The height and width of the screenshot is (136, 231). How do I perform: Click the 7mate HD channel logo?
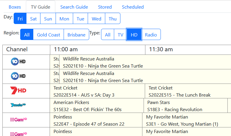click(18, 105)
